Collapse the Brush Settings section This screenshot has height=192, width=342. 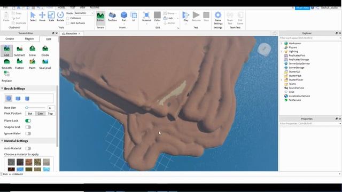[x=2, y=89]
